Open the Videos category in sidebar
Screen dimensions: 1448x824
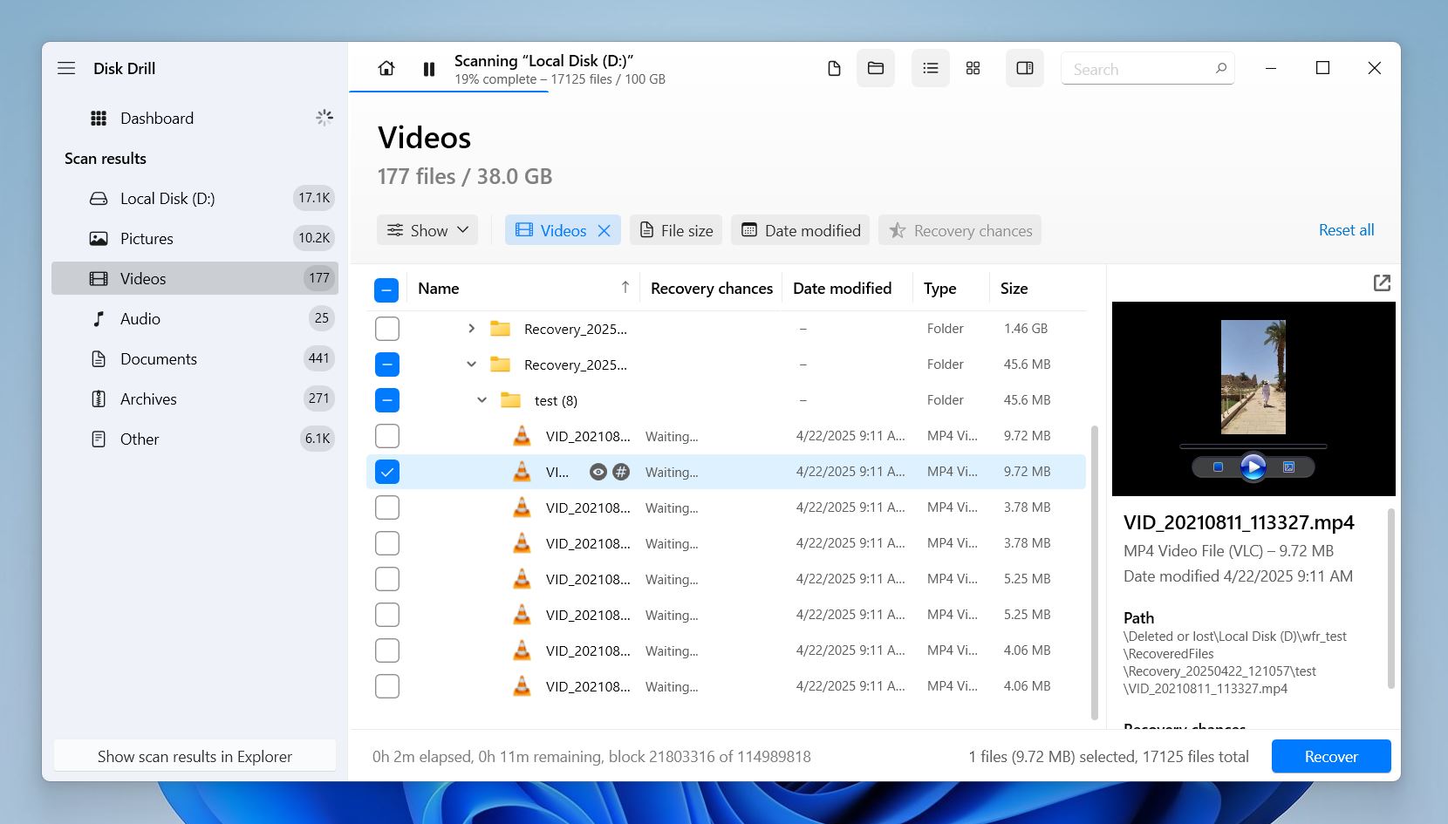(195, 278)
